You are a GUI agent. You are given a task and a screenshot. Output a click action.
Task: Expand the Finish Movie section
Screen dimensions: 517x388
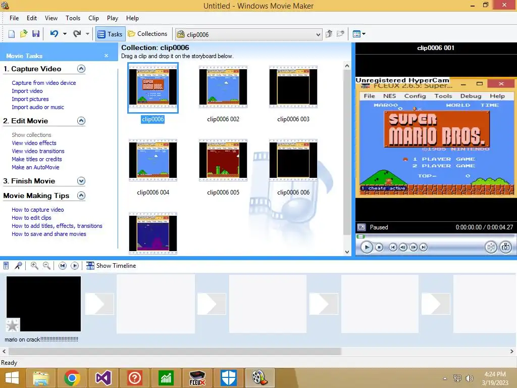pyautogui.click(x=81, y=181)
